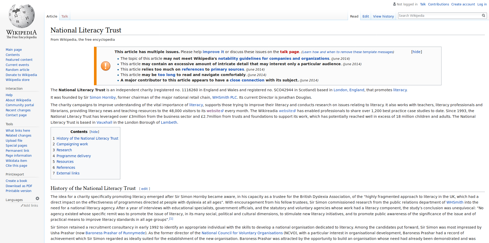Open the Simon Hornby article link
The width and height of the screenshot is (489, 243).
(102, 97)
